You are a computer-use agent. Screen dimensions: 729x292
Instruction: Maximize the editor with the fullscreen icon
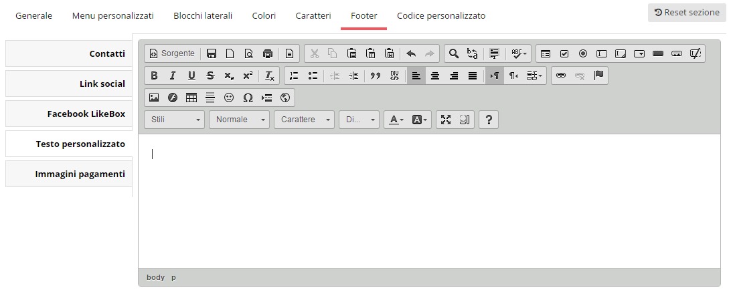pos(446,120)
